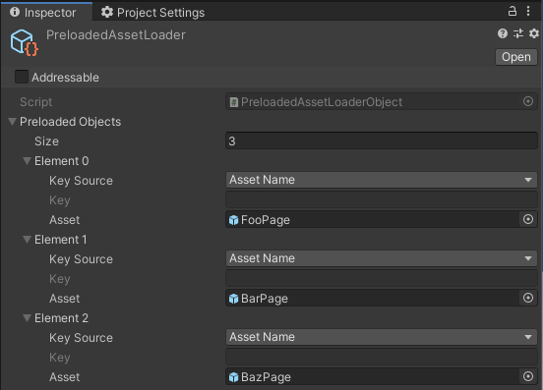Switch to the Inspector tab
Viewport: 543px width, 390px height.
coord(46,12)
